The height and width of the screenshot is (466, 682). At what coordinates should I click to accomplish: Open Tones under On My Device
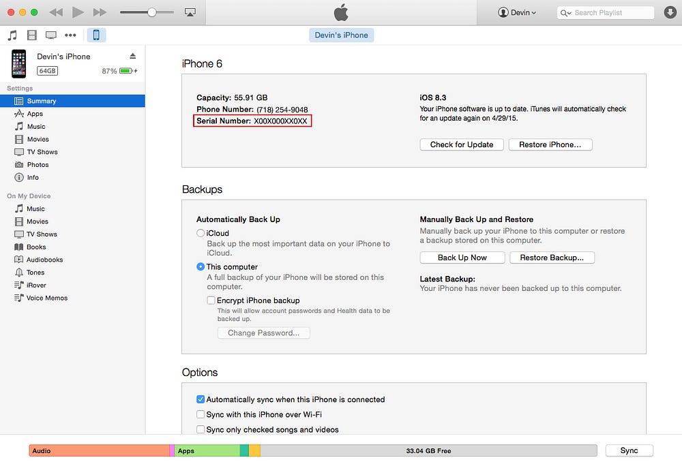pyautogui.click(x=72, y=273)
